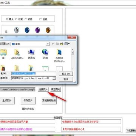The height and width of the screenshot is (136, 136).
Task: Open the Administrator folder icon
Action: click(17, 54)
